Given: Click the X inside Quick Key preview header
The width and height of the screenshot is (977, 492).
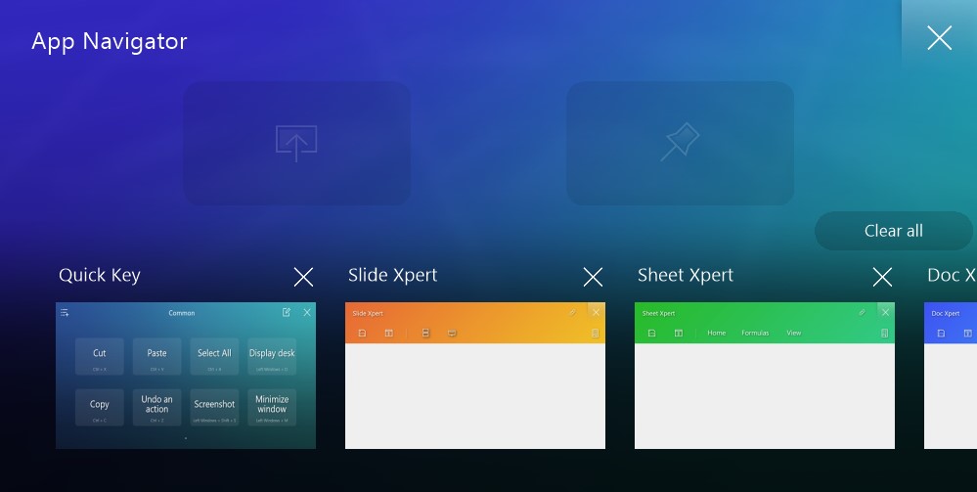Looking at the screenshot, I should pos(307,312).
